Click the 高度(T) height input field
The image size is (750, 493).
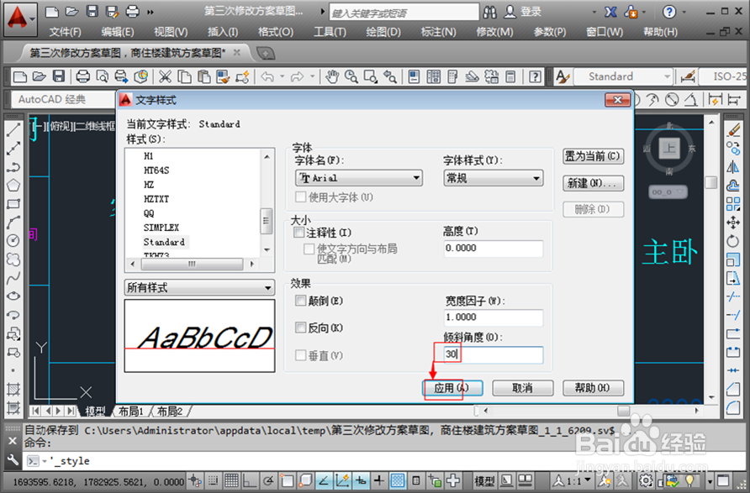tap(494, 249)
